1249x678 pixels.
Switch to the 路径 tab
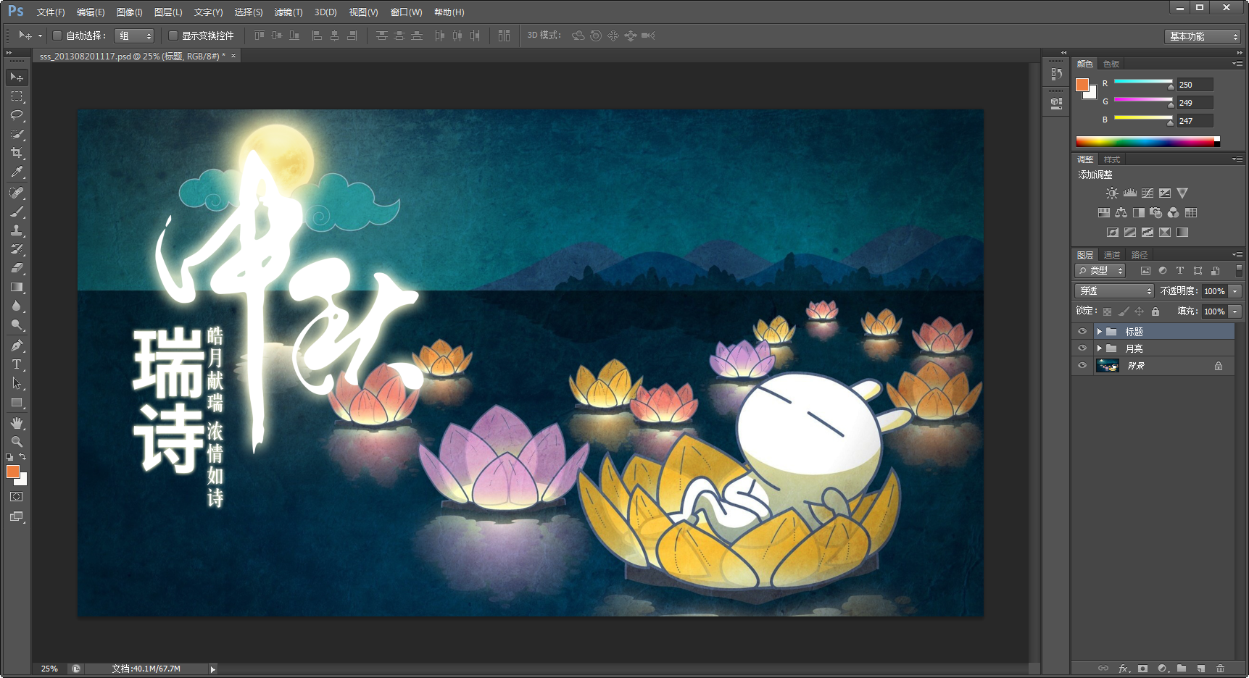[x=1140, y=255]
